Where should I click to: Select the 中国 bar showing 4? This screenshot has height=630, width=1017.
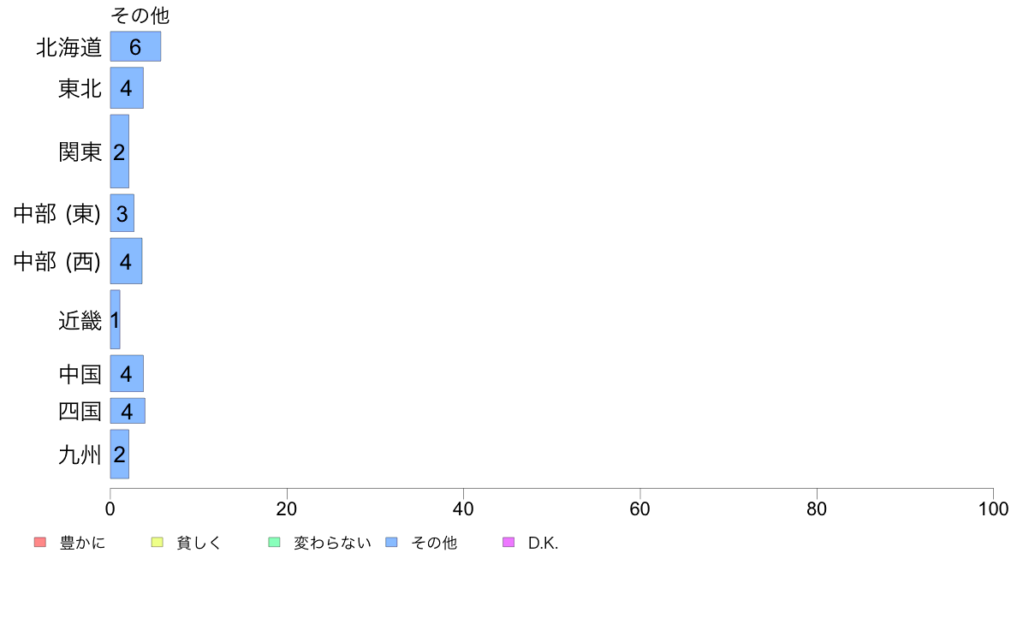[127, 374]
